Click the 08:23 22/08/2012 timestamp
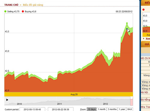The height and width of the screenshot is (111, 150). 124,11
